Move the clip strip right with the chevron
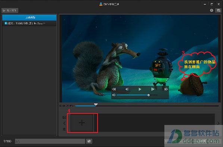The image size is (223, 147). point(218,123)
